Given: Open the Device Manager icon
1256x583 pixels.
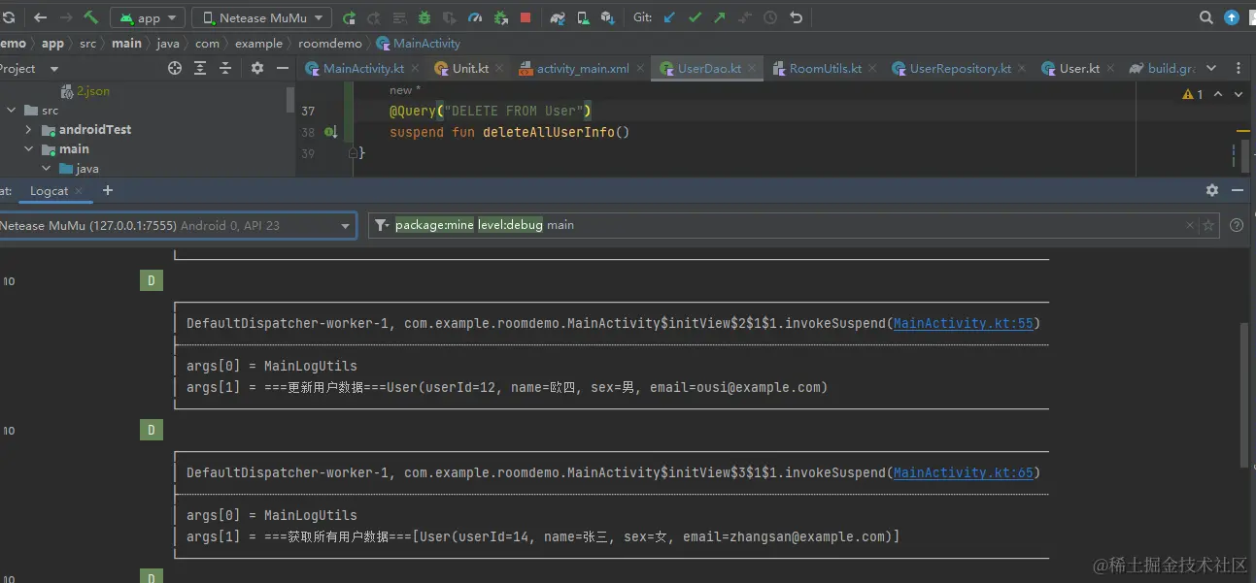Looking at the screenshot, I should pos(583,17).
